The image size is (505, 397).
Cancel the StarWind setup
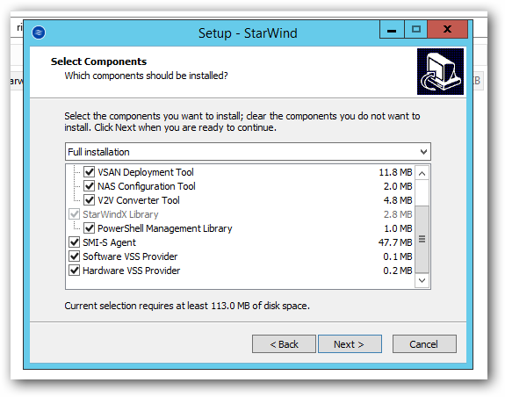tap(424, 344)
